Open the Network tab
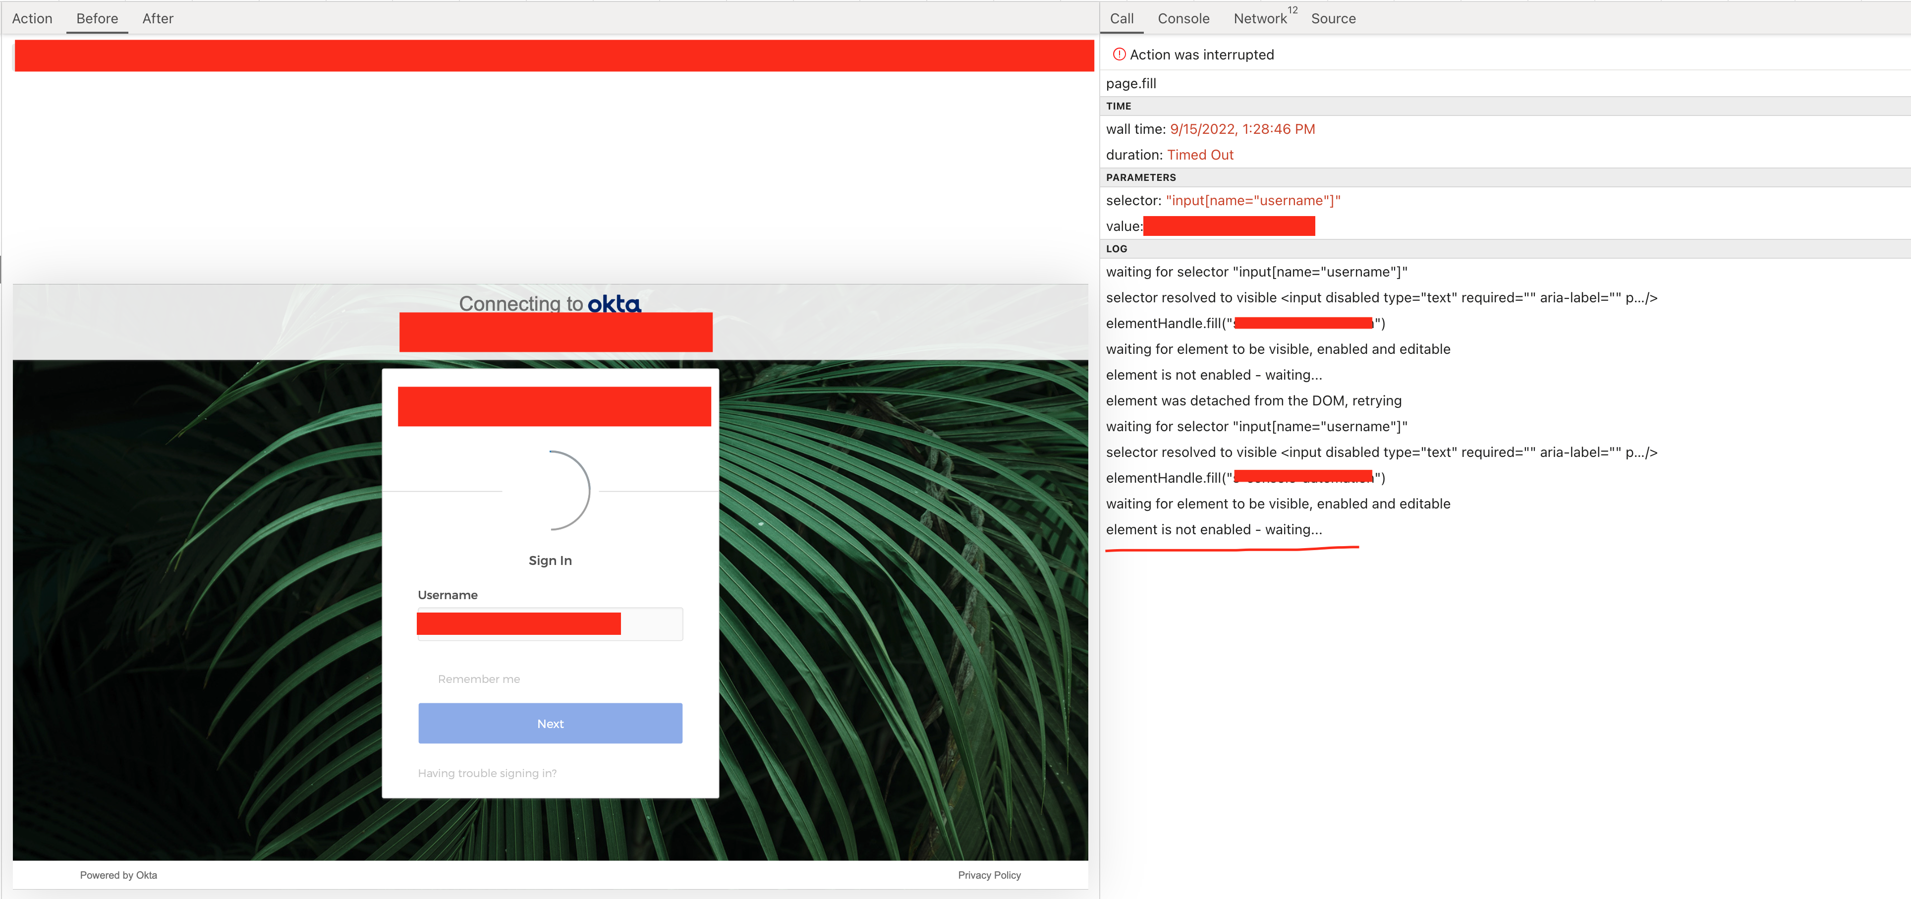1911x899 pixels. pyautogui.click(x=1260, y=18)
